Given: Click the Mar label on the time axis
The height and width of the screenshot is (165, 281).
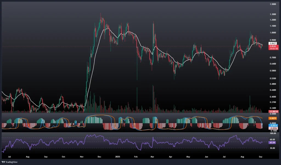Looking at the screenshot, I should [x=152, y=156].
